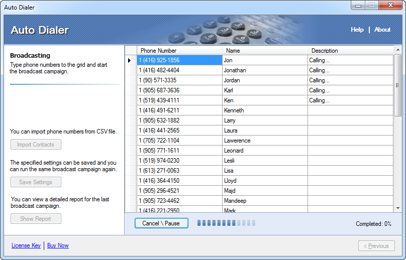Screen dimensions: 406x260
Task: Select phone cell 1 (905) 723-4462
Action: [179, 200]
